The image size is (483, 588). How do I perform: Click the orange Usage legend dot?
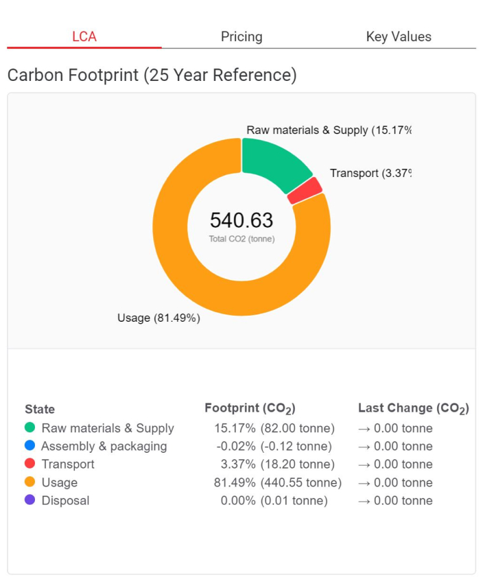click(x=30, y=482)
